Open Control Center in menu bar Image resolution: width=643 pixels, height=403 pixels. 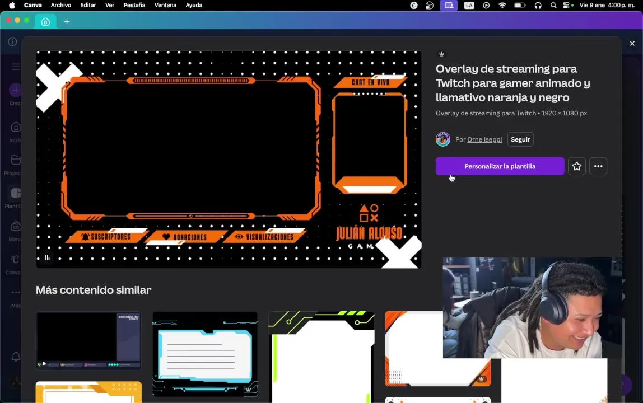[567, 6]
